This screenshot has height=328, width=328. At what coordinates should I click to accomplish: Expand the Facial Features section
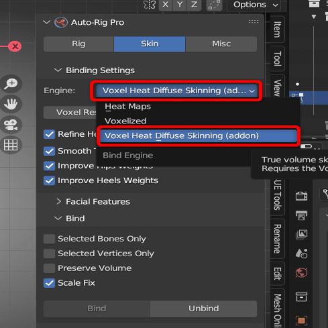(x=58, y=201)
